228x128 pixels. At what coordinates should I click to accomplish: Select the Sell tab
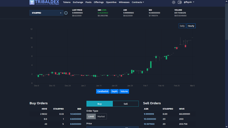click(126, 104)
